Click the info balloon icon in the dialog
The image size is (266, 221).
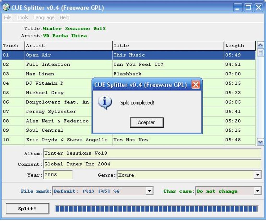coord(105,102)
